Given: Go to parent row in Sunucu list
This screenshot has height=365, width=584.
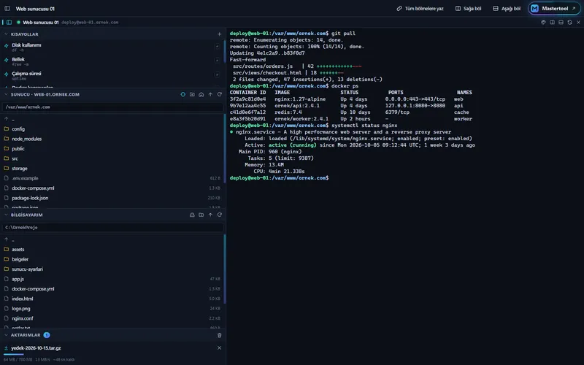Looking at the screenshot, I should click(x=112, y=119).
